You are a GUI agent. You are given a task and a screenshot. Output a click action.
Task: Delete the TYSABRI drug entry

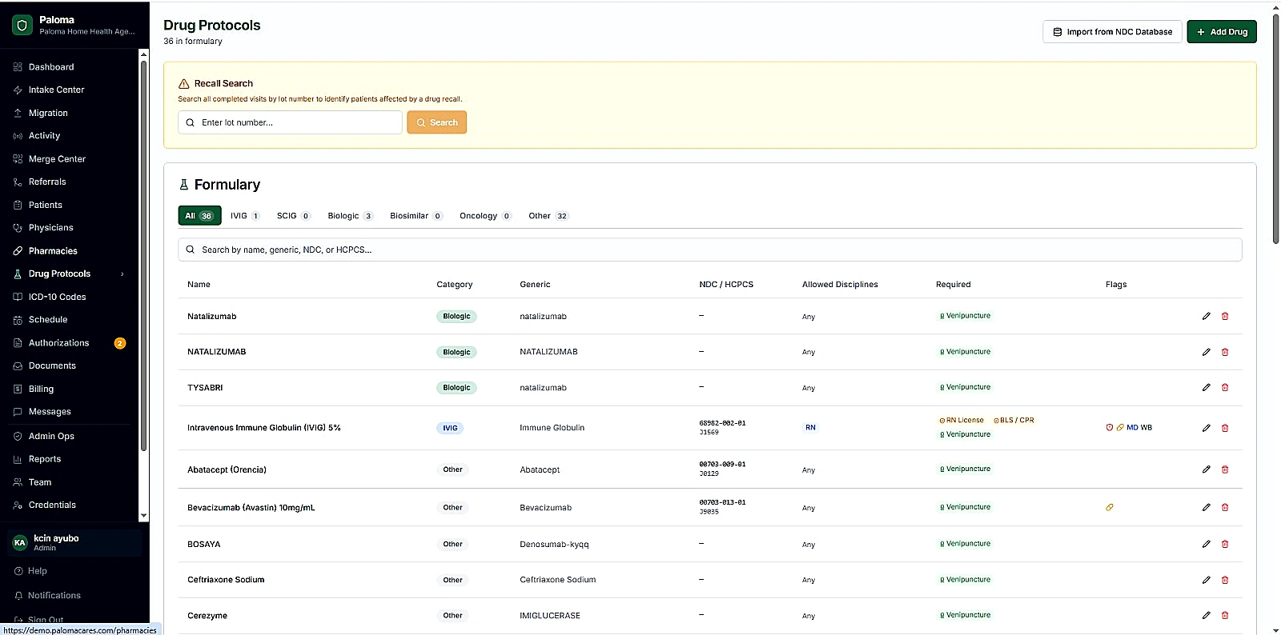pyautogui.click(x=1225, y=387)
